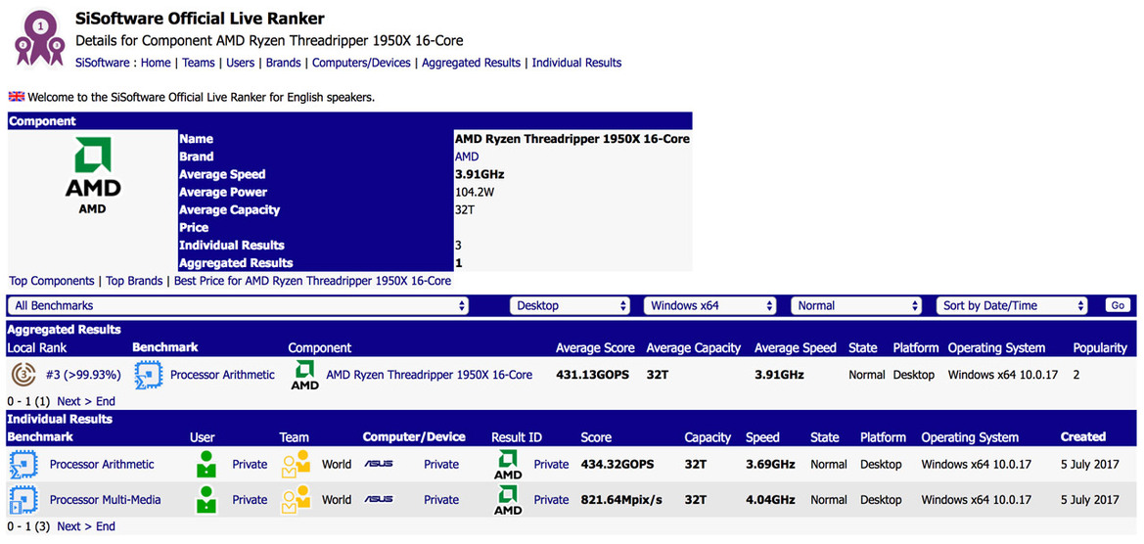Screen dimensions: 1144x544
Task: Click World team text in Processor Arithmetic row
Action: (x=337, y=465)
